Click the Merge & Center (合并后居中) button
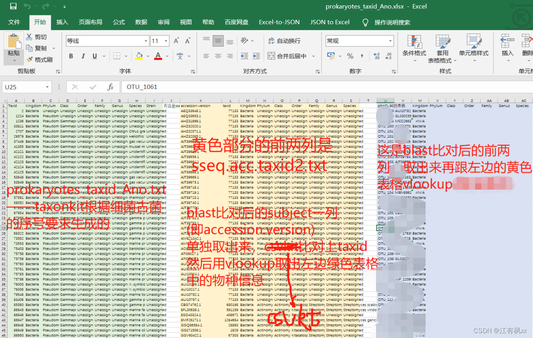Screen dimensions: 533x338 [x=287, y=56]
